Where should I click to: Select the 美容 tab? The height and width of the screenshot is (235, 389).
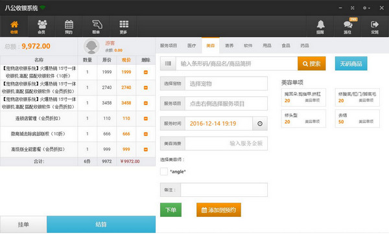(x=210, y=45)
